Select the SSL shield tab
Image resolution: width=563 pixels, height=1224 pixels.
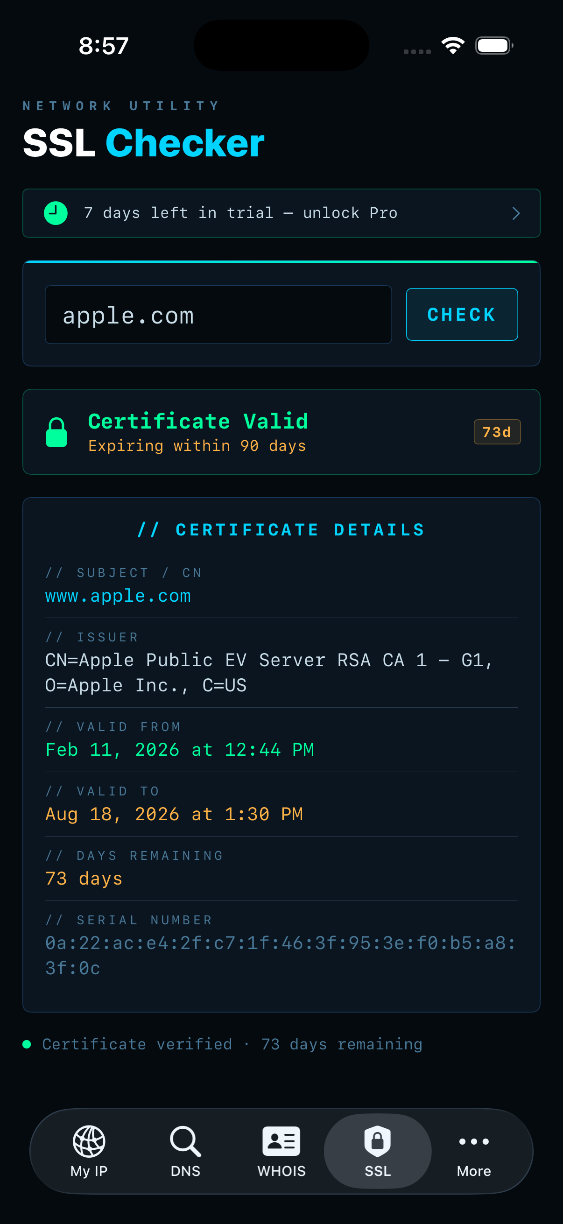tap(378, 1151)
